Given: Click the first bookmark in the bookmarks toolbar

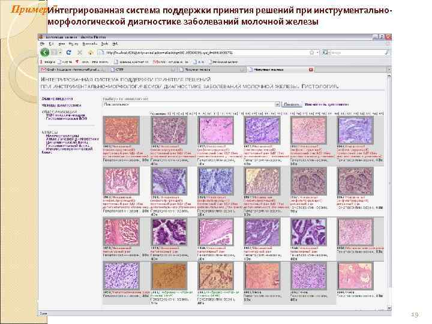Looking at the screenshot, I should pyautogui.click(x=47, y=62).
